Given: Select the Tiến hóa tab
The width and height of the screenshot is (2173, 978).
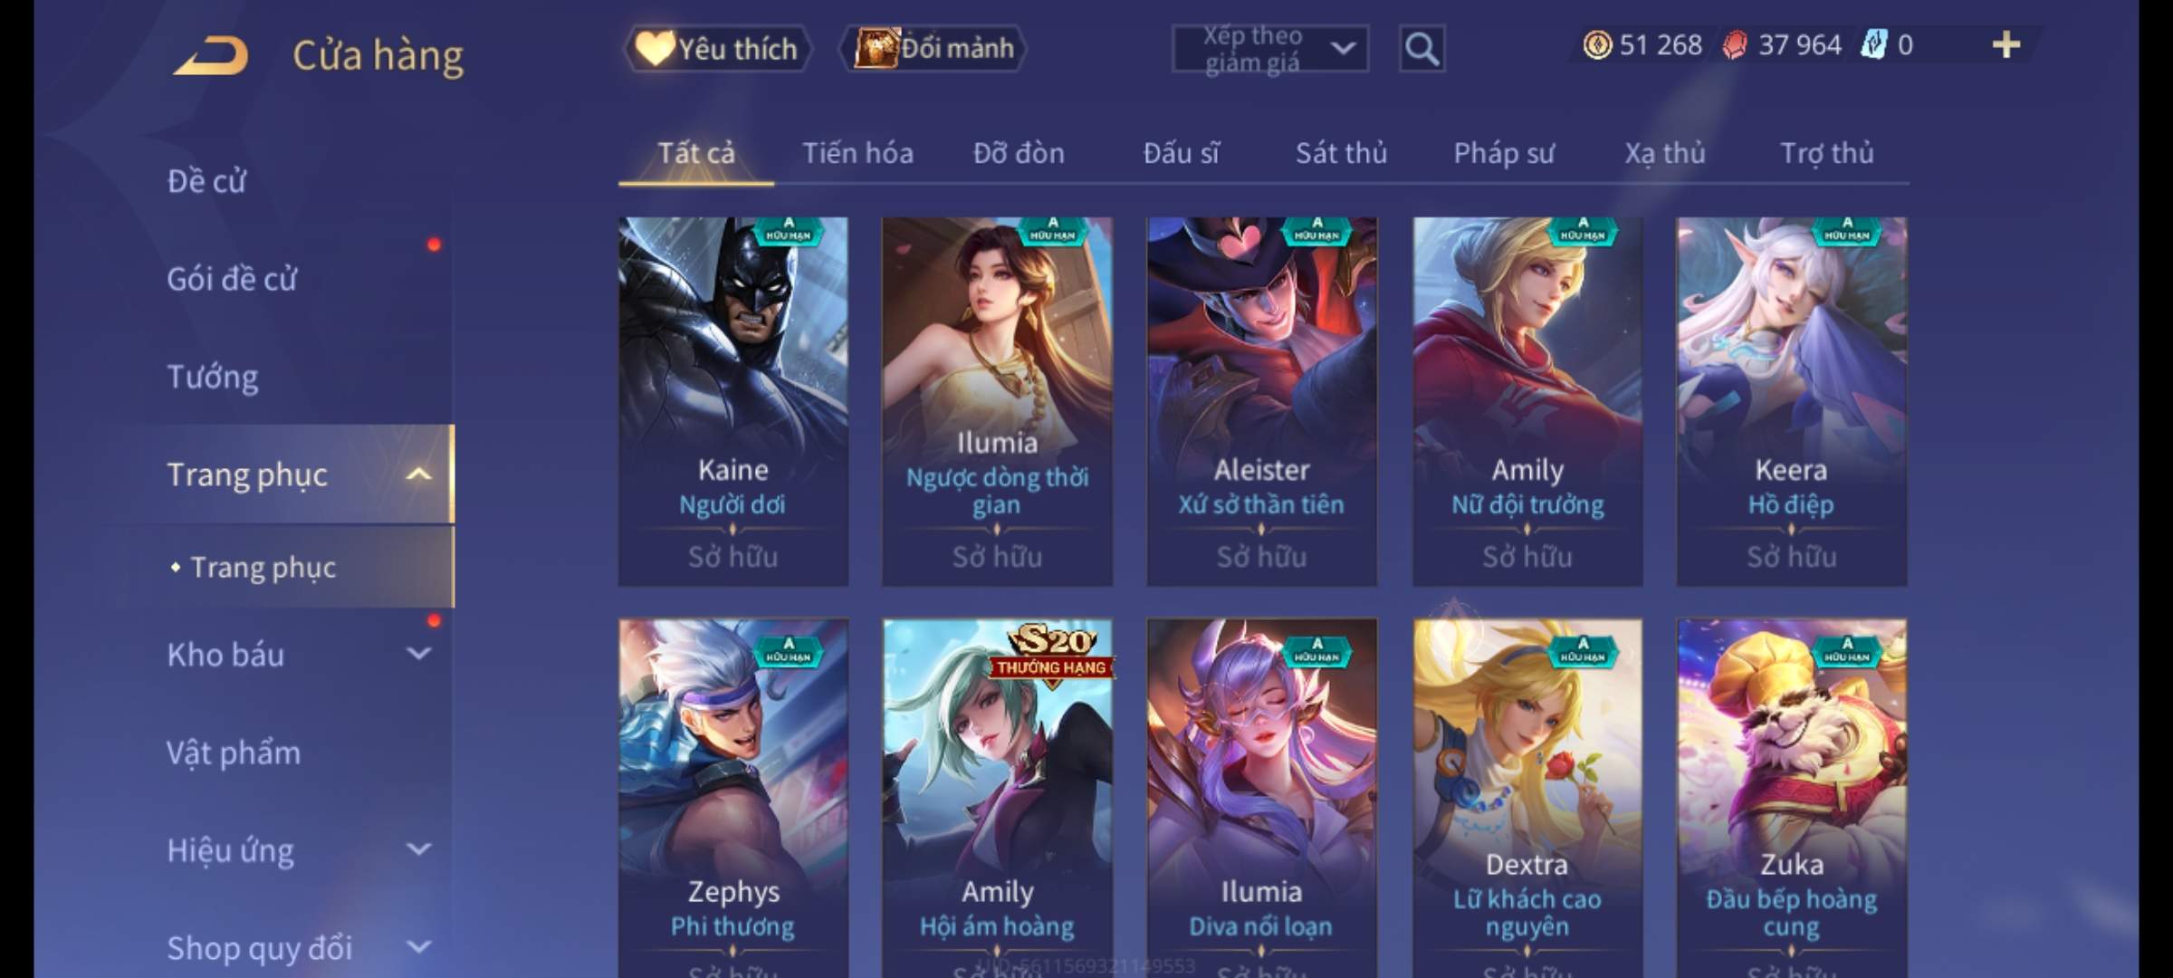Looking at the screenshot, I should pos(857,153).
